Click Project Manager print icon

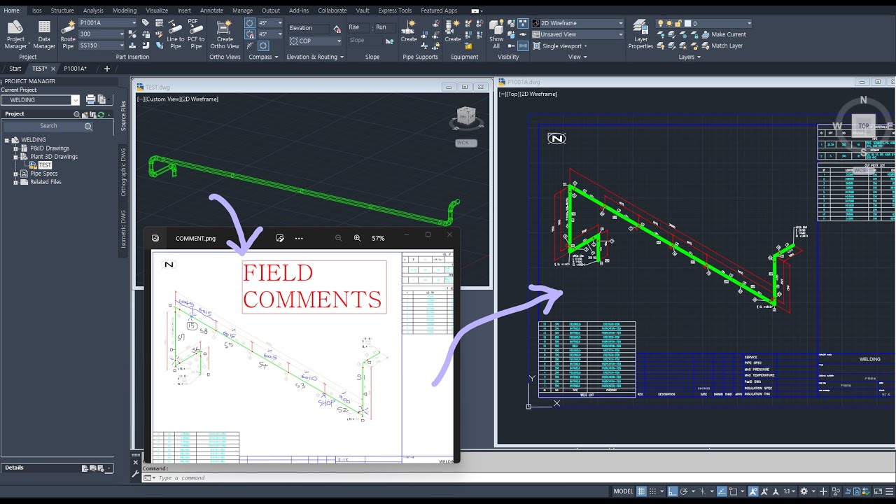90,100
